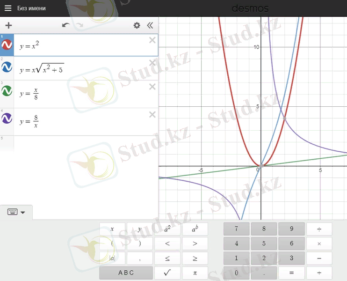Toggle the blue square-root expression visibility
Viewport: 347px width, 281px height.
(7, 68)
